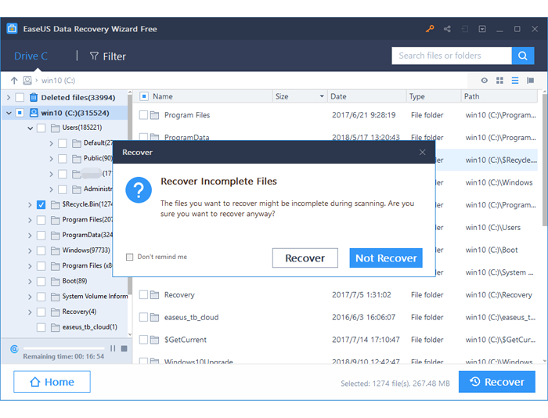Click the funnel Filter icon

94,56
